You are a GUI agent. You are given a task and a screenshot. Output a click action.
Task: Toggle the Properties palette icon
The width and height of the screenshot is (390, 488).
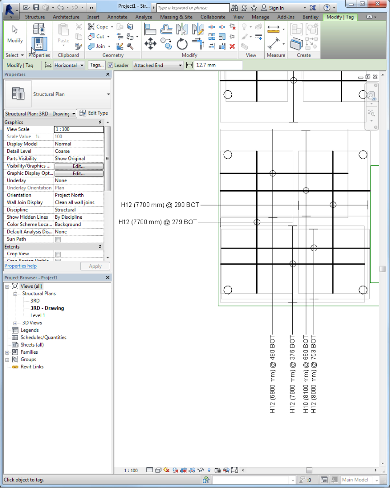tap(39, 43)
